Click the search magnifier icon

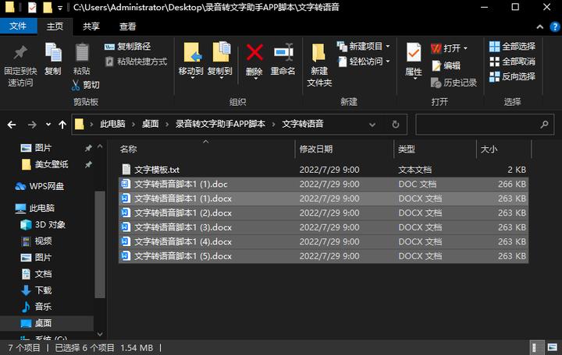(x=544, y=125)
